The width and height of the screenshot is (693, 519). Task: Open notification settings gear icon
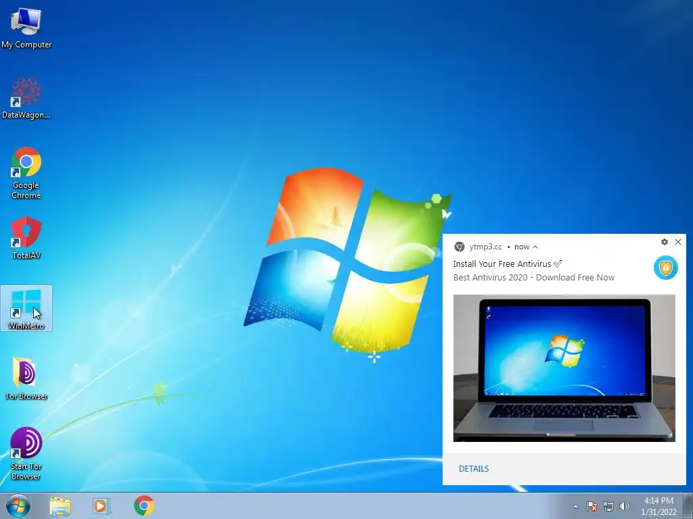coord(665,242)
